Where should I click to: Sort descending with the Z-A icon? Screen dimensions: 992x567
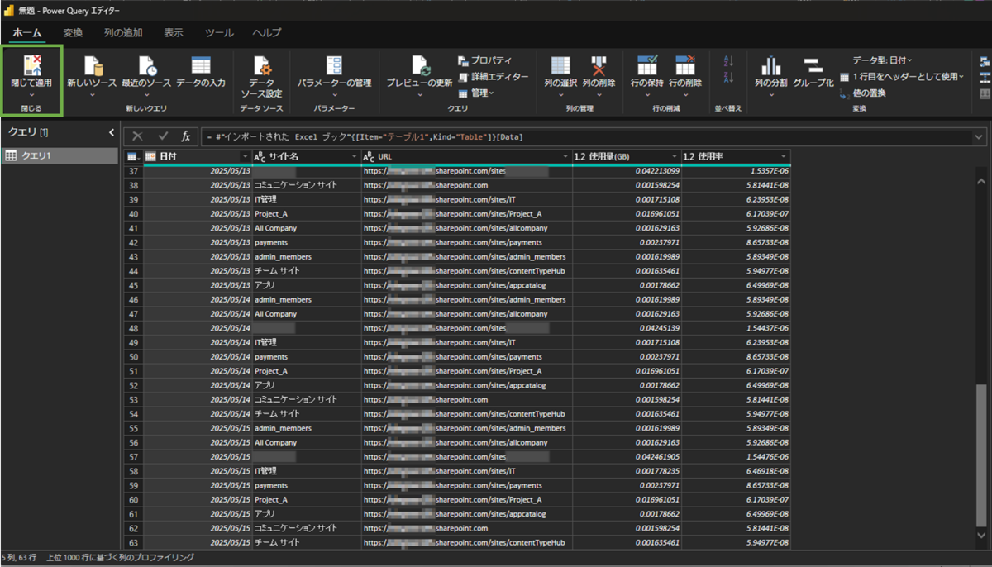[x=728, y=78]
